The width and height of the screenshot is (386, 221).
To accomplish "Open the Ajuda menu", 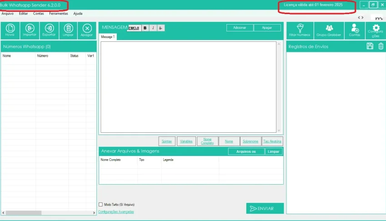I will click(78, 14).
